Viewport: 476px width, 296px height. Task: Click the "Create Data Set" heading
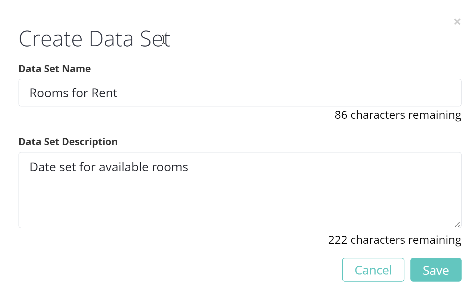94,39
